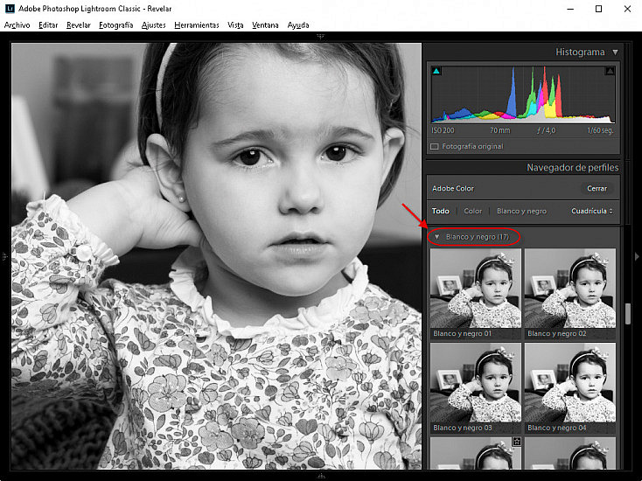Show the bottom filmstrip via edge arrow
Image resolution: width=642 pixels, height=481 pixels.
click(x=321, y=476)
